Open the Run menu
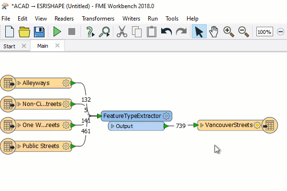 pos(153,19)
